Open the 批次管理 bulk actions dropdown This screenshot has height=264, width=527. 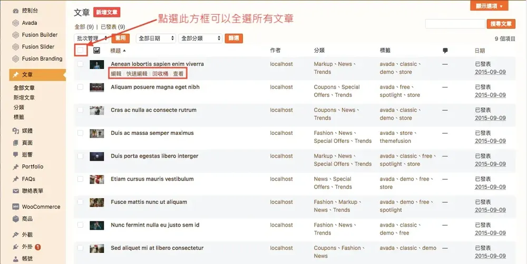[x=92, y=38]
